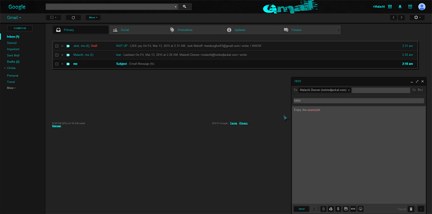The height and width of the screenshot is (214, 432).
Task: Discard draft with trash icon
Action: coord(411,209)
